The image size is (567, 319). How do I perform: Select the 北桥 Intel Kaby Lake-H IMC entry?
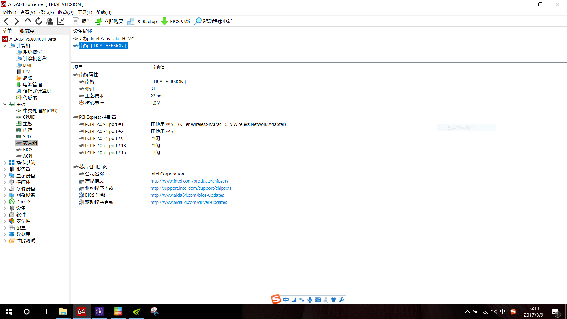pos(106,39)
